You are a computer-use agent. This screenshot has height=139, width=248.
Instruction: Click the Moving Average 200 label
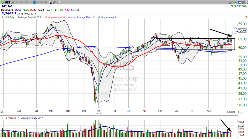[80, 17]
